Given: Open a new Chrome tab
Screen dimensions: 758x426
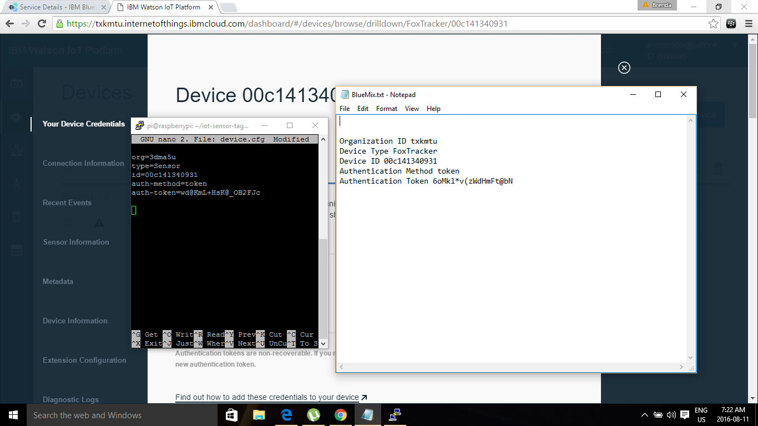Looking at the screenshot, I should pos(229,7).
